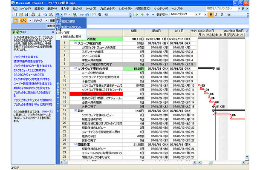
Task: Click the Redo arrow icon
Action: click(x=66, y=14)
